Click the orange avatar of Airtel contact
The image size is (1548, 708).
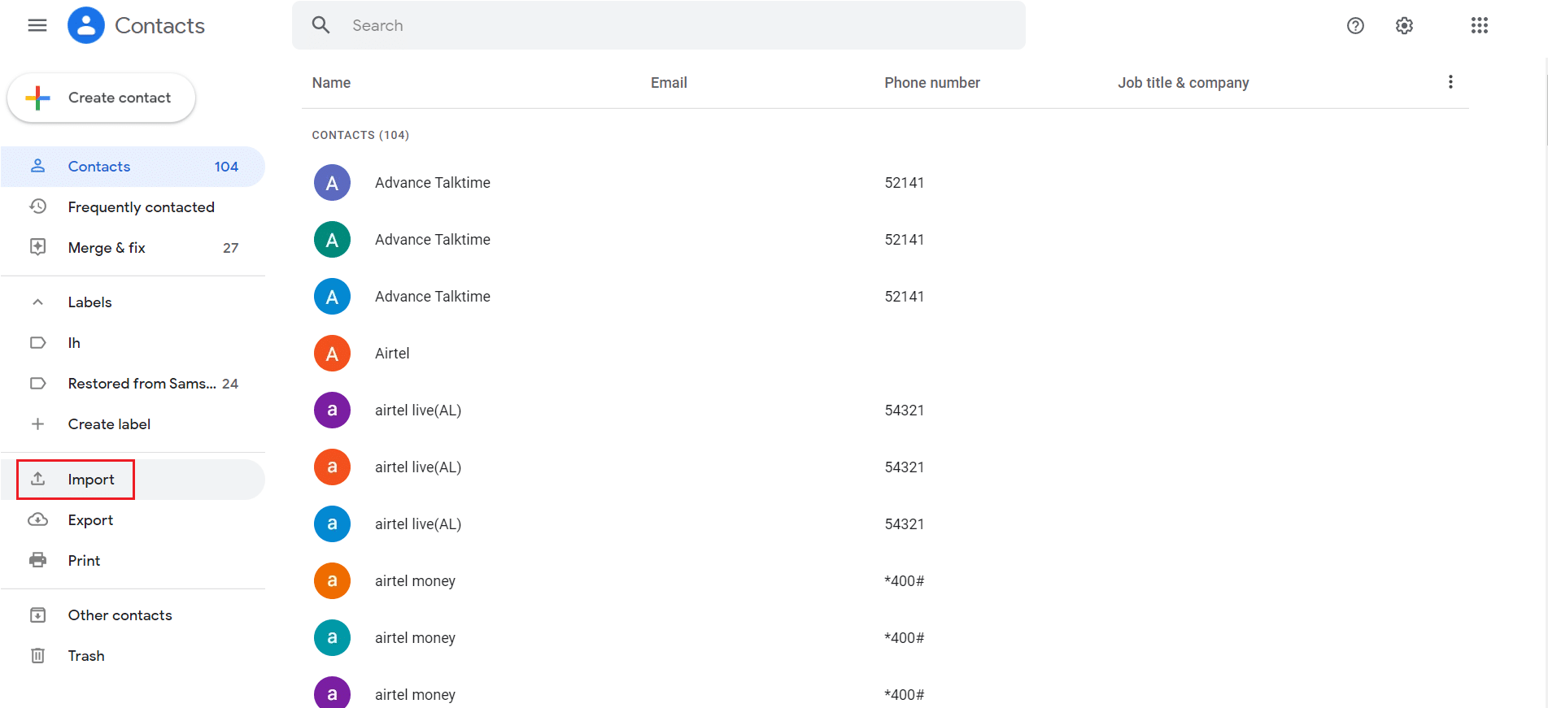pyautogui.click(x=332, y=354)
